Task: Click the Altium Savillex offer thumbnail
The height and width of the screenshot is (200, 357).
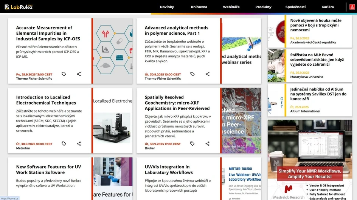Action: pos(276,100)
